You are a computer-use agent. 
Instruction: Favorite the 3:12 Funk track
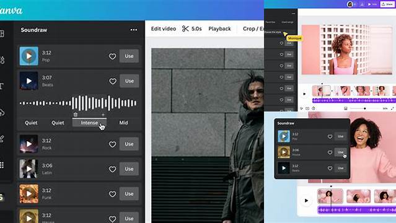point(112,194)
